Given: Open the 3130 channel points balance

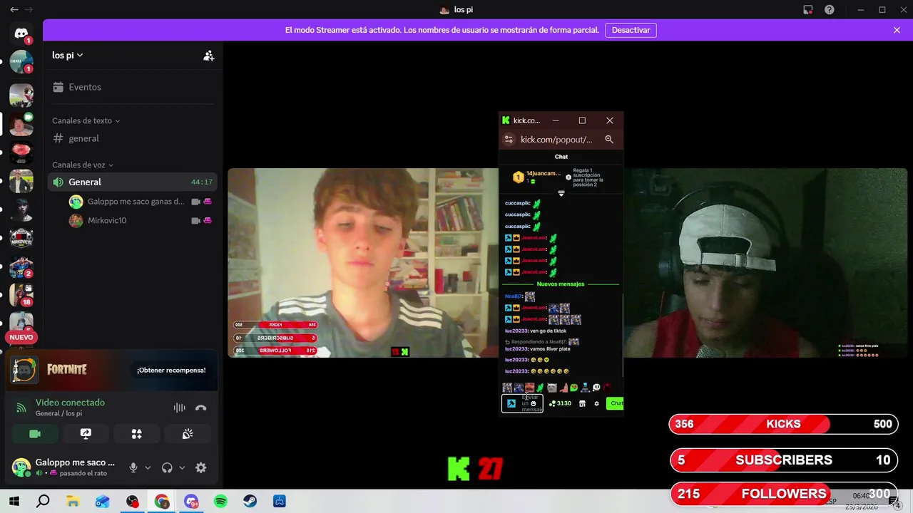Looking at the screenshot, I should tap(560, 403).
